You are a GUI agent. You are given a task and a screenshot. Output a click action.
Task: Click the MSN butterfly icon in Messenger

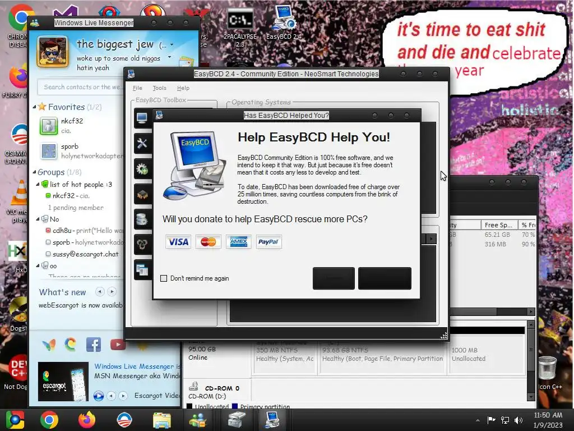(x=49, y=345)
